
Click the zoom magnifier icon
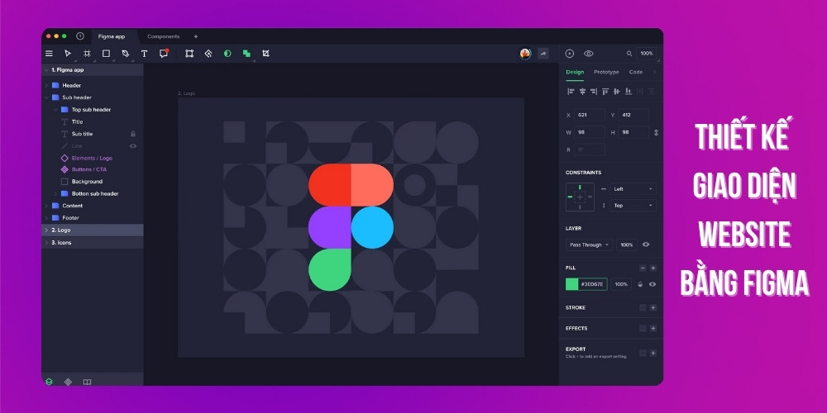tap(629, 54)
